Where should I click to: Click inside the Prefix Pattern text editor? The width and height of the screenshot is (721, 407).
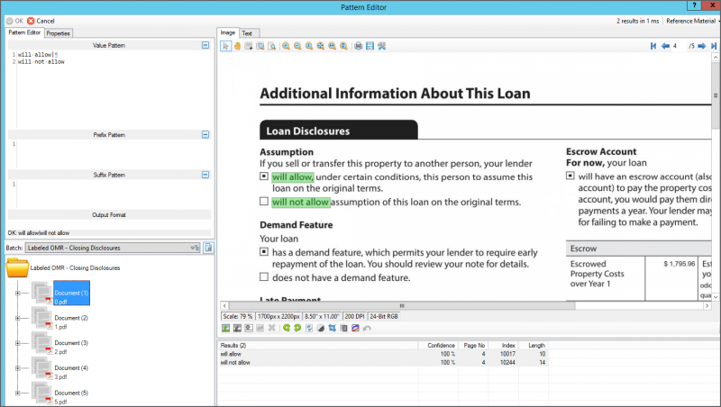[114, 154]
